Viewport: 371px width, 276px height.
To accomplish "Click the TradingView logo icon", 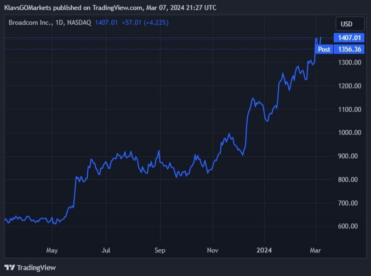I will 10,268.
